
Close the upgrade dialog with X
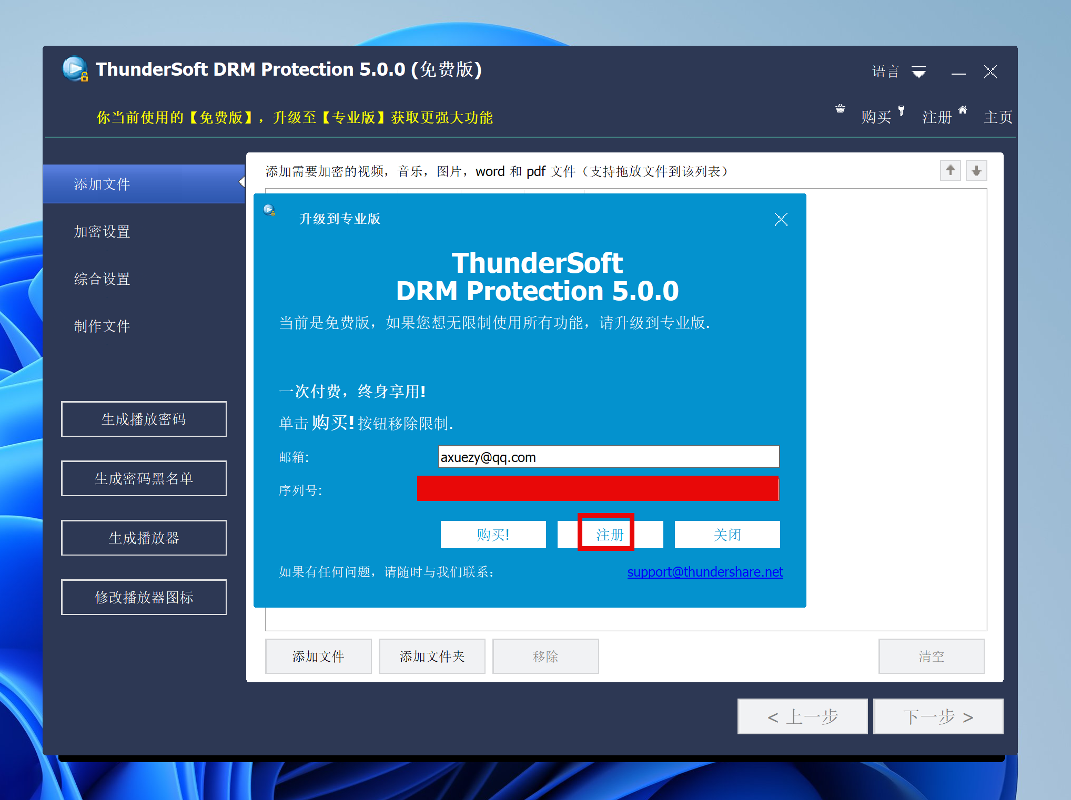[x=781, y=219]
